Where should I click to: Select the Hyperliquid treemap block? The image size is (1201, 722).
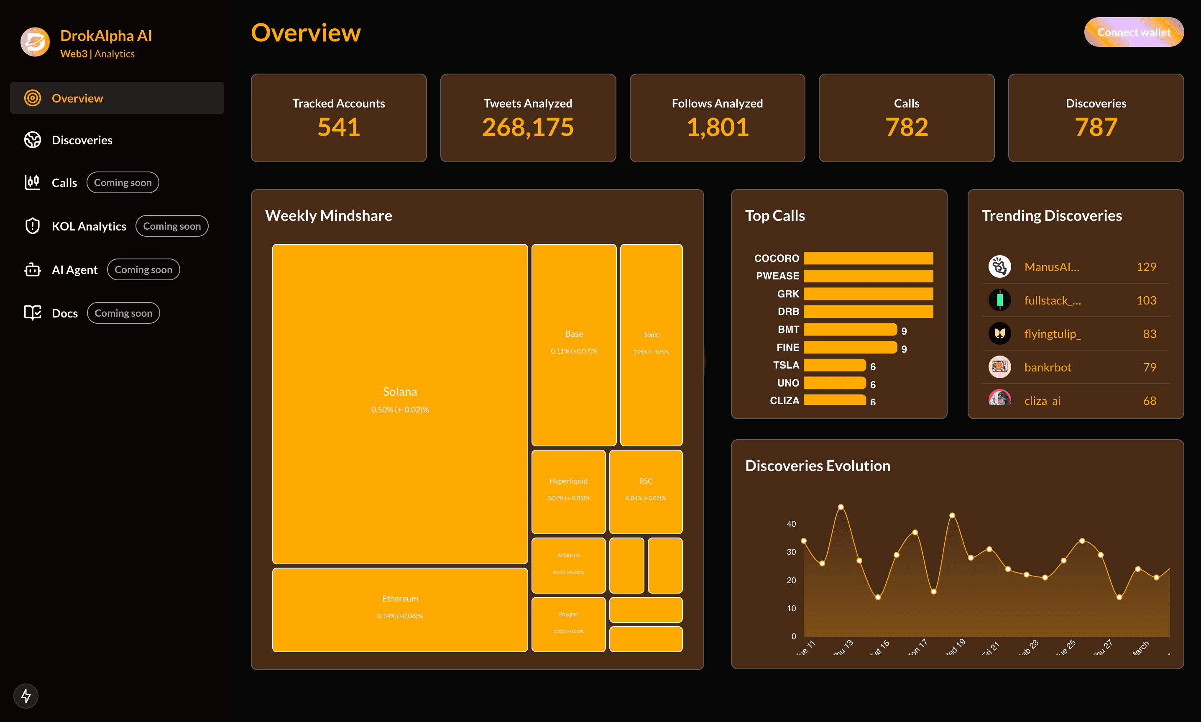568,492
